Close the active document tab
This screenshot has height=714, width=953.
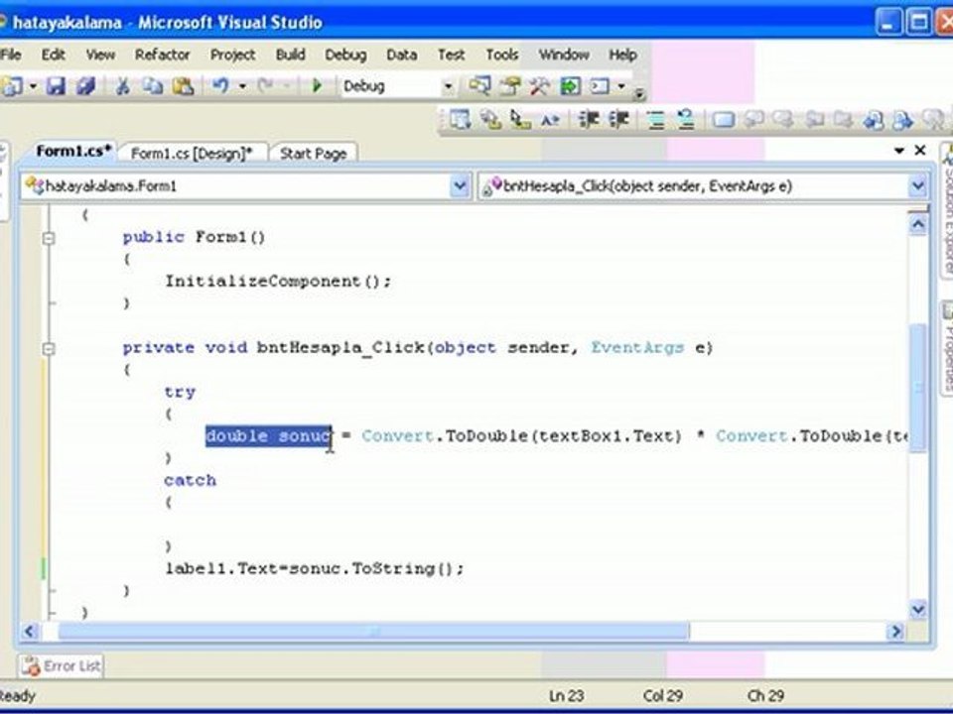(920, 150)
